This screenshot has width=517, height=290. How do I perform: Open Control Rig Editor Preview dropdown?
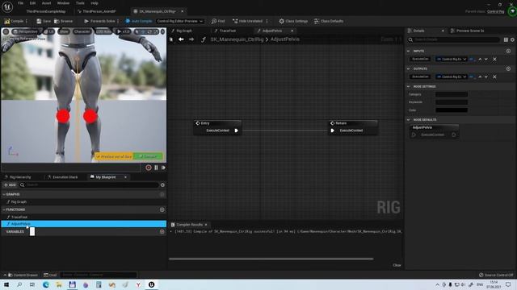coord(179,21)
